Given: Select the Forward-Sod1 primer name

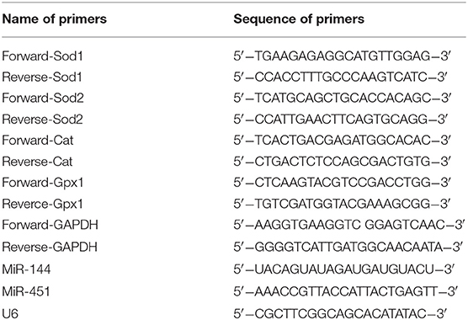Looking at the screenshot, I should [x=42, y=56].
